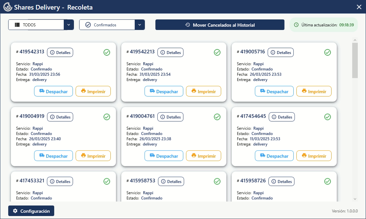View Detalles for order 419542213
Screen dimensions: 366x219
171,52
